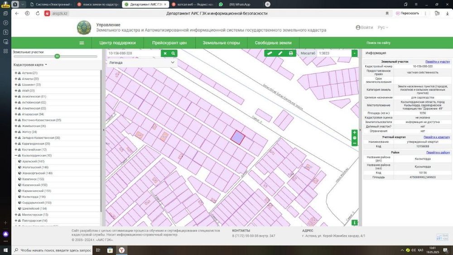Expand the Алматы (20) tree node

point(16,79)
